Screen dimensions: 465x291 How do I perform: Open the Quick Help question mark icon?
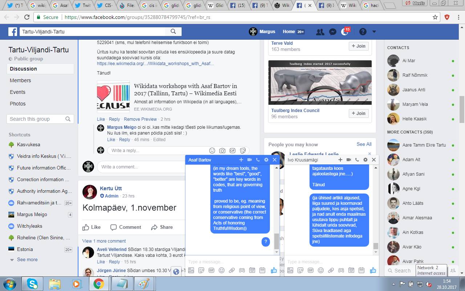[x=363, y=32]
